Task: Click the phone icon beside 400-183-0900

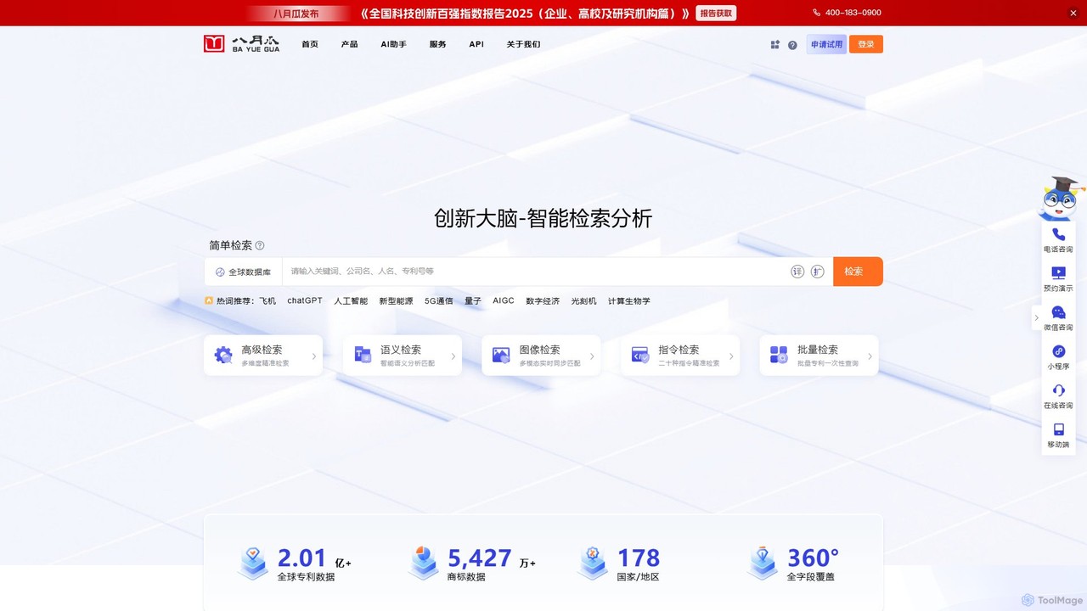Action: pos(817,13)
